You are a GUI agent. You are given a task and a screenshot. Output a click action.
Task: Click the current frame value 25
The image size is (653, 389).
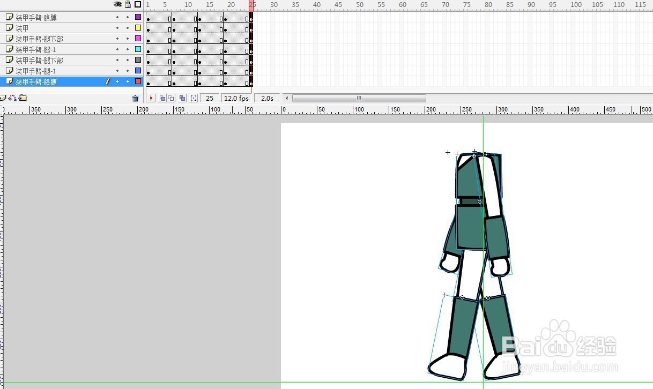[210, 98]
